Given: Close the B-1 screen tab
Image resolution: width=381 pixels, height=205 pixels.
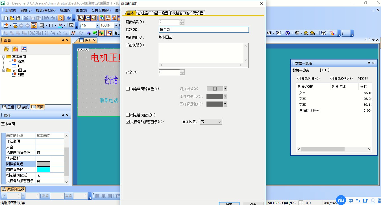Looking at the screenshot, I should (x=94, y=40).
